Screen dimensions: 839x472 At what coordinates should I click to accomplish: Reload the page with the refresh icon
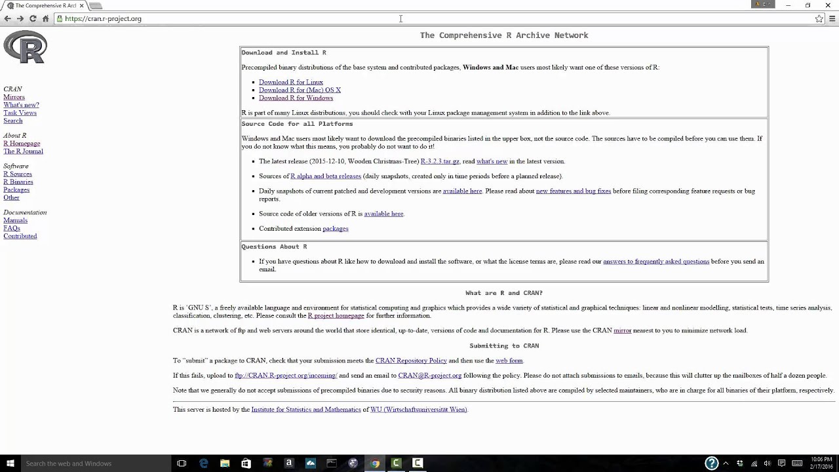click(x=33, y=18)
